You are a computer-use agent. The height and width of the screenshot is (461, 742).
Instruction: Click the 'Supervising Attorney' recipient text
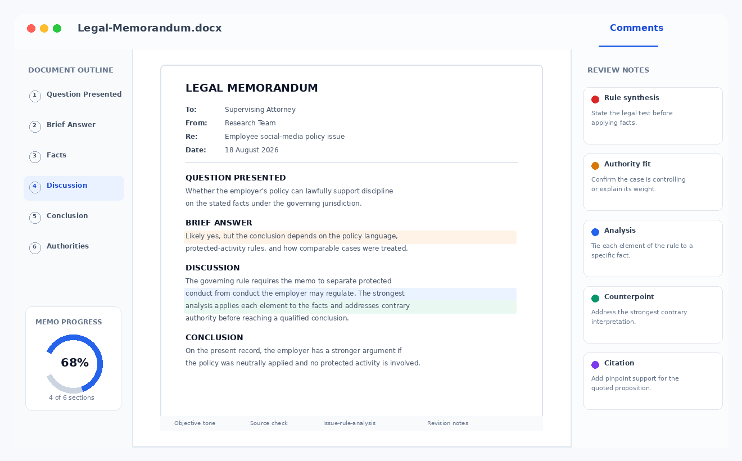tap(260, 110)
